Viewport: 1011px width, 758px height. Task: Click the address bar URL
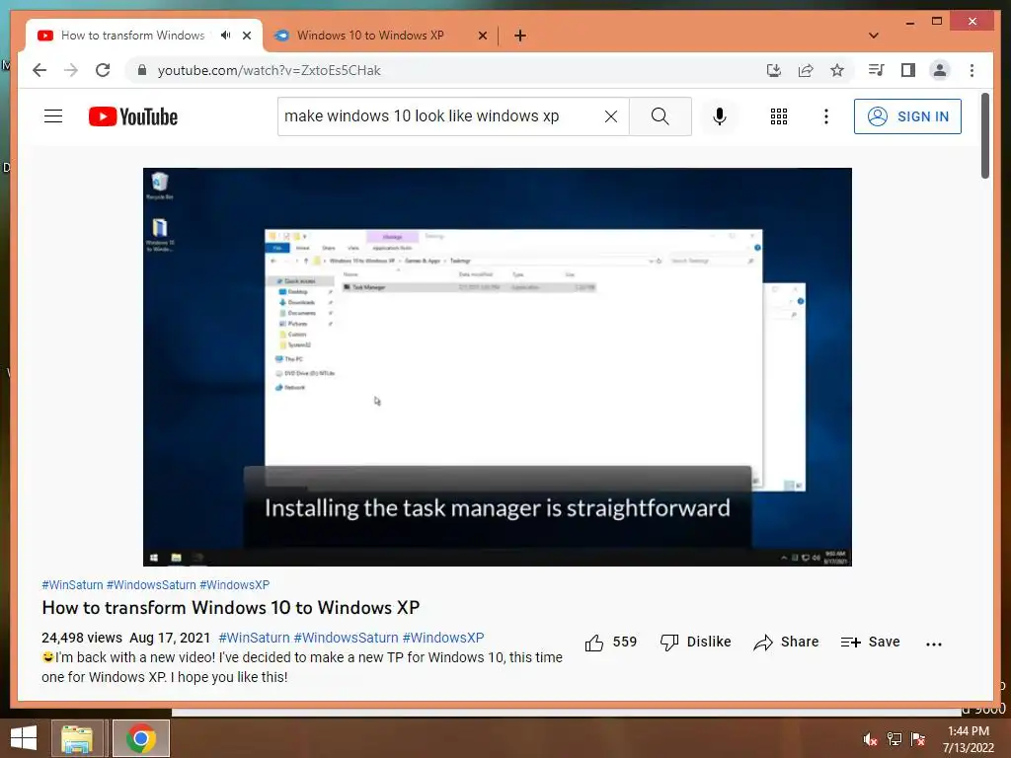click(270, 70)
